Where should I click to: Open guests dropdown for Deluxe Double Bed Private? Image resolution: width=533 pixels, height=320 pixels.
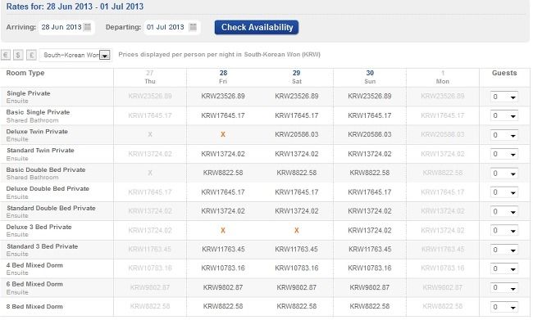[504, 192]
